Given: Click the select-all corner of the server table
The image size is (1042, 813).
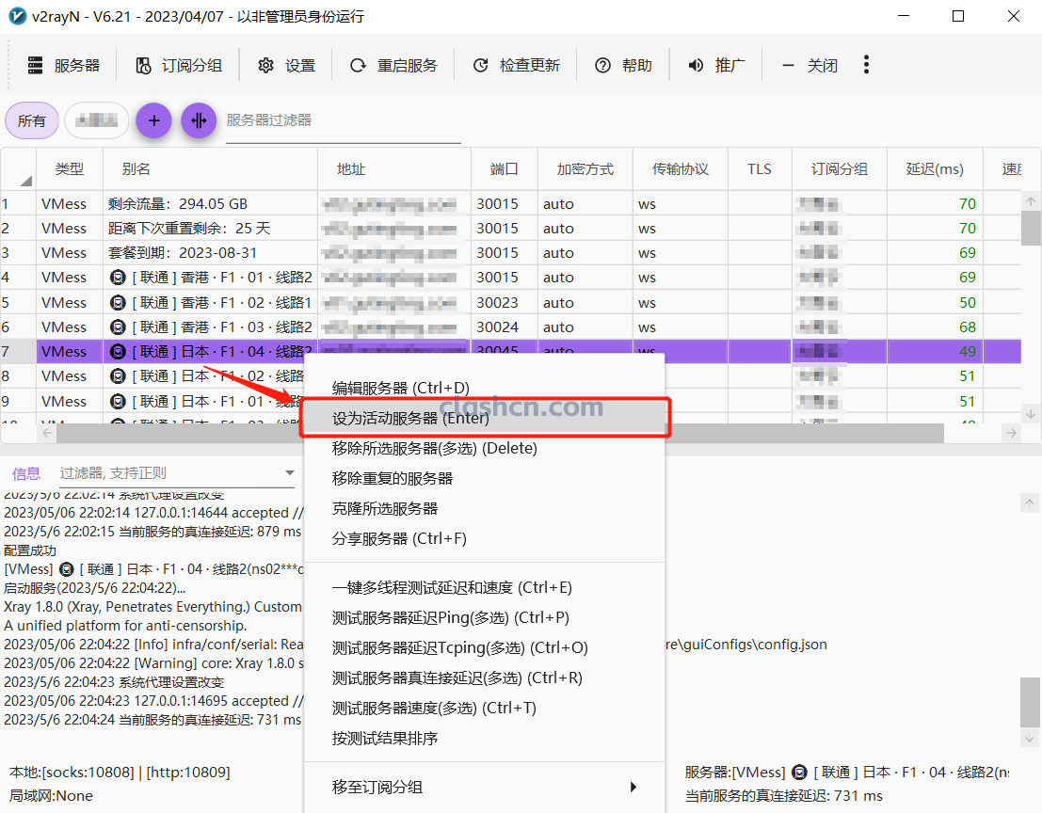Looking at the screenshot, I should [x=18, y=169].
